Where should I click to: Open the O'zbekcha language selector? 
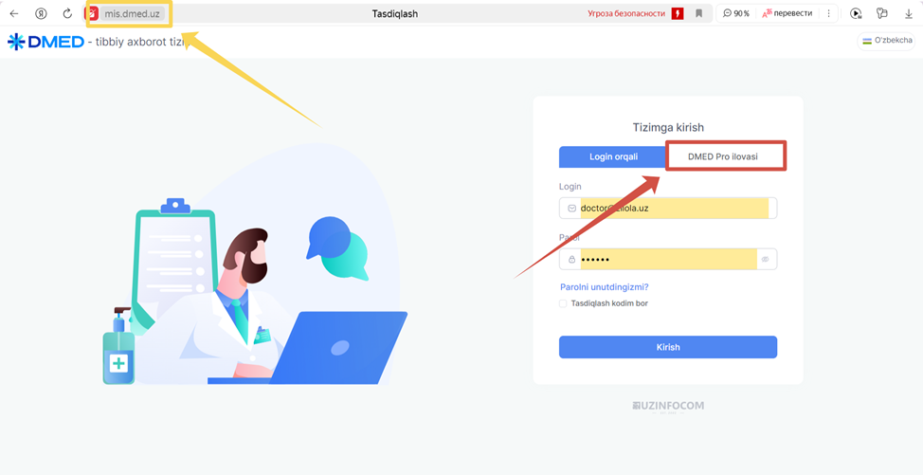886,41
